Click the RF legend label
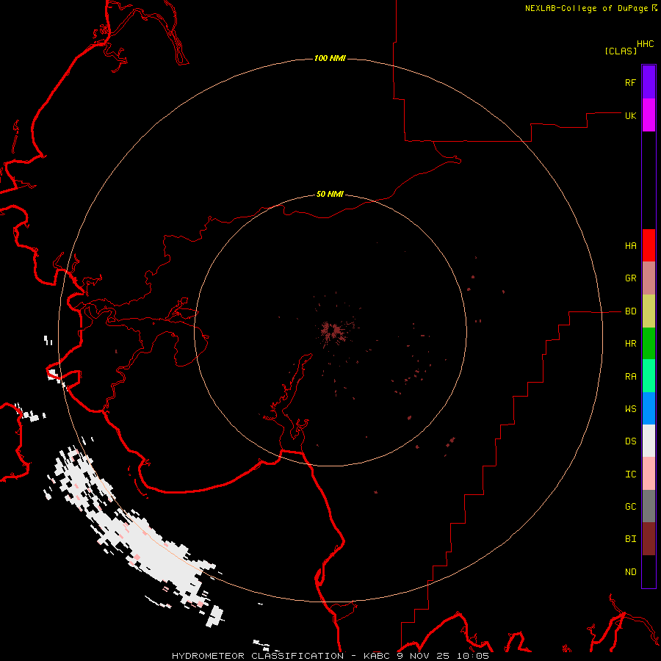Viewport: 661px width, 661px height. tap(630, 82)
